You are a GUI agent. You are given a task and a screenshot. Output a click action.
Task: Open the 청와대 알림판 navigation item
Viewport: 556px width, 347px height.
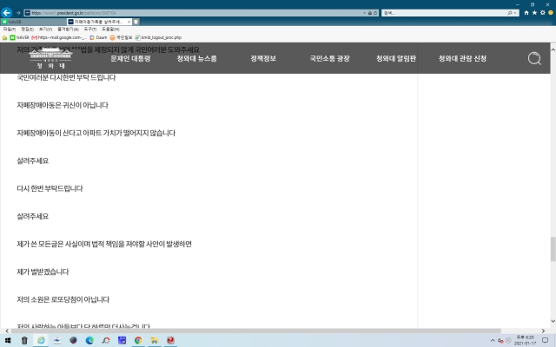click(396, 58)
